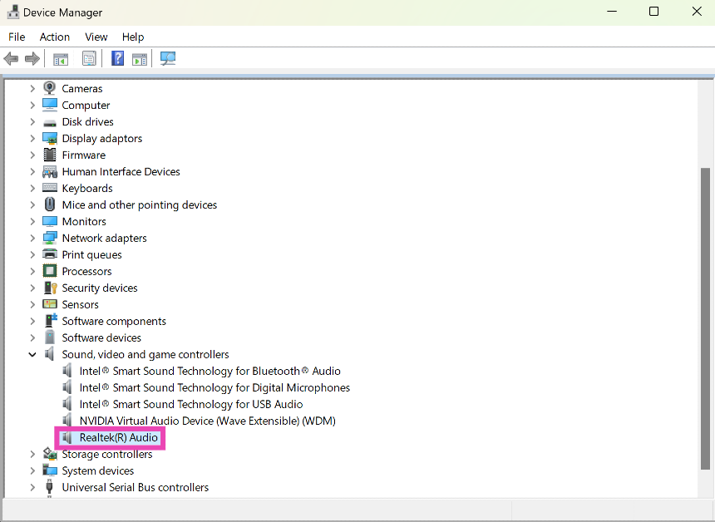
Task: Click the vertical scrollbar thumb
Action: [x=706, y=316]
